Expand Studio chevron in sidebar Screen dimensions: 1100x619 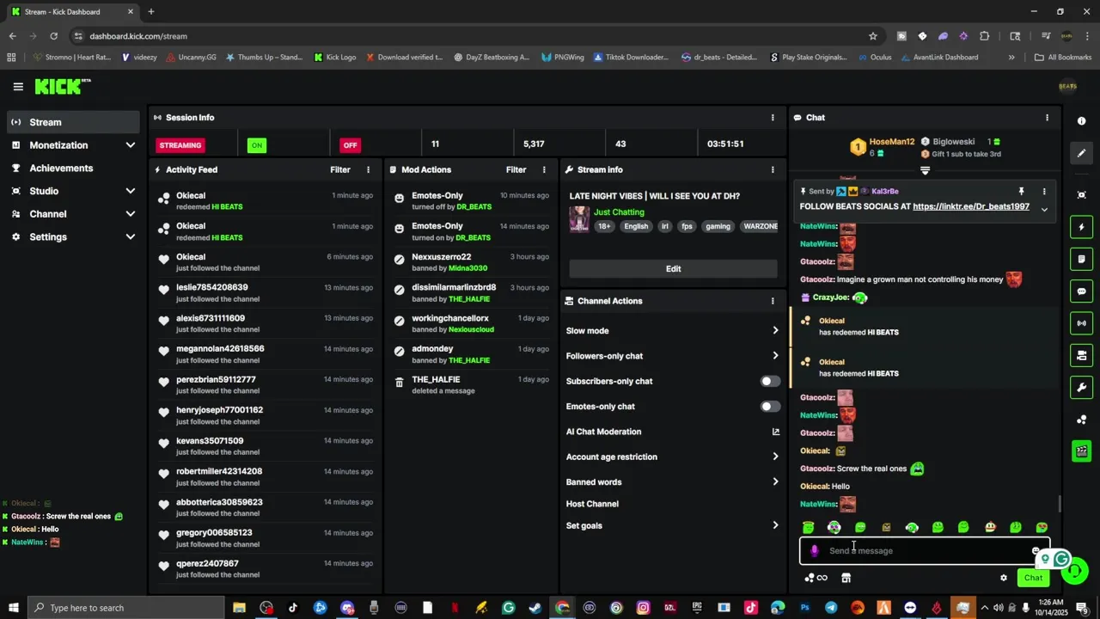(131, 191)
